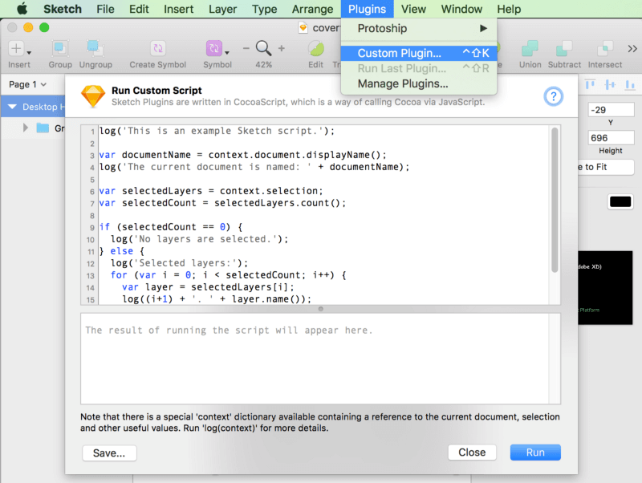Apply the Union boolean operation

point(531,50)
